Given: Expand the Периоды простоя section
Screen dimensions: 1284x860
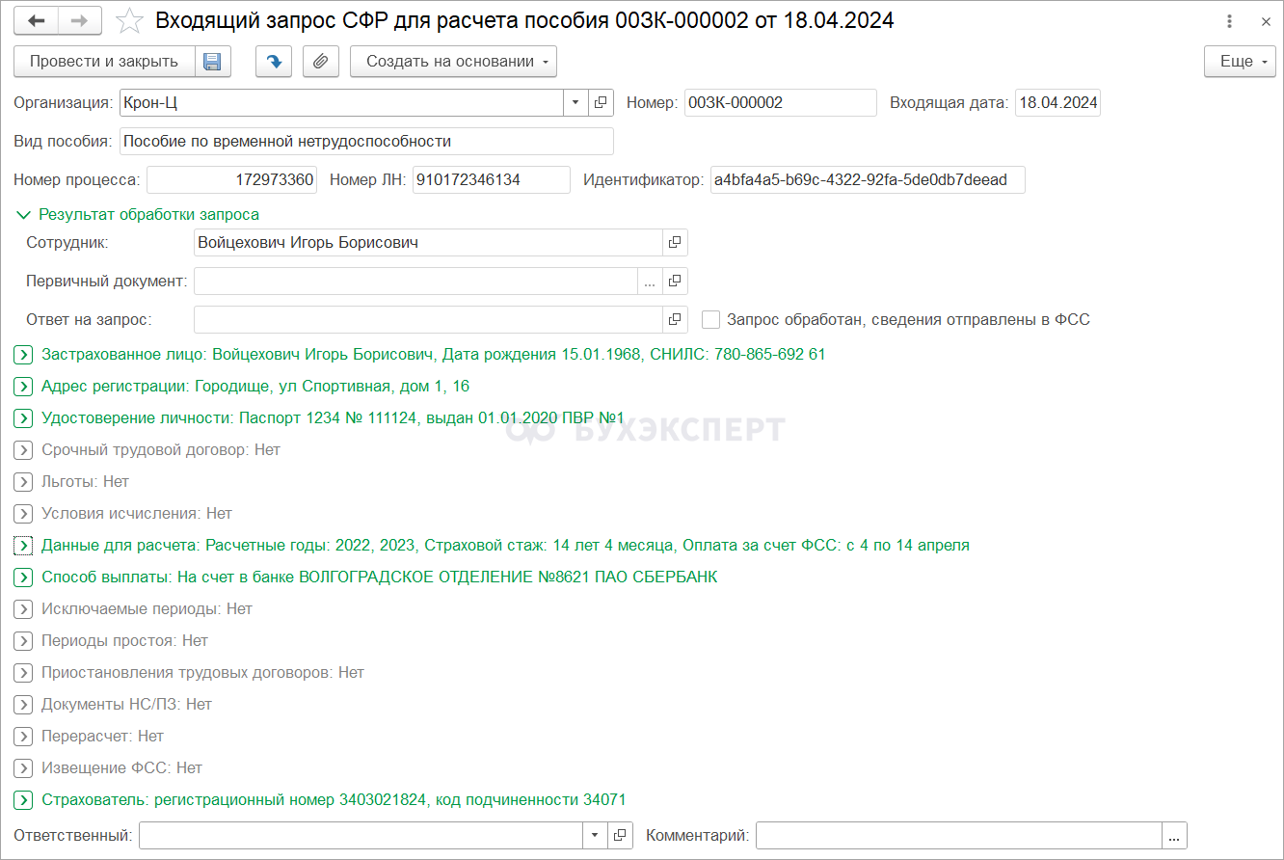Looking at the screenshot, I should pyautogui.click(x=24, y=641).
